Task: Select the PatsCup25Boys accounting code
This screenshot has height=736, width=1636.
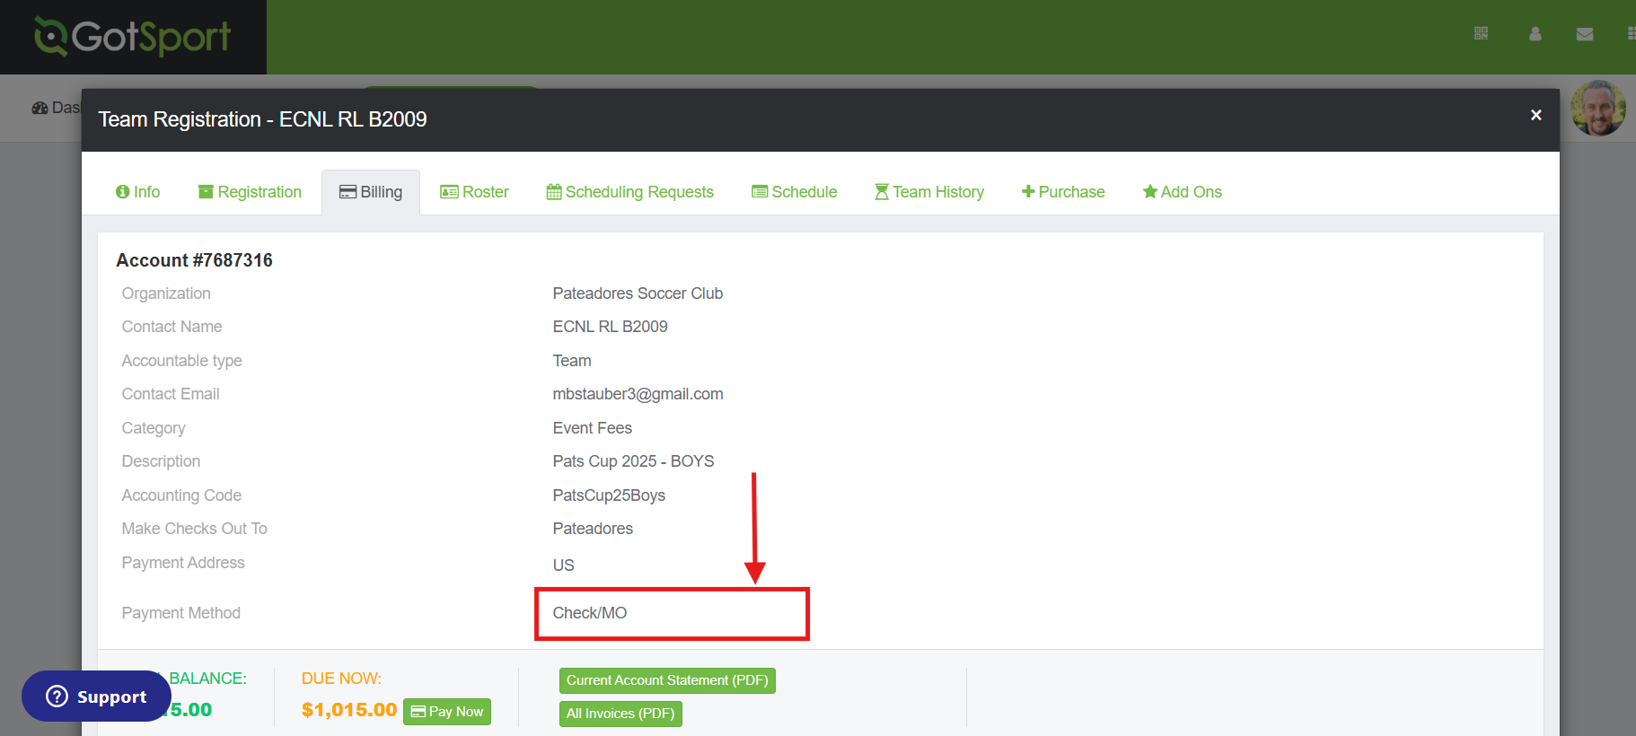Action: (x=609, y=495)
